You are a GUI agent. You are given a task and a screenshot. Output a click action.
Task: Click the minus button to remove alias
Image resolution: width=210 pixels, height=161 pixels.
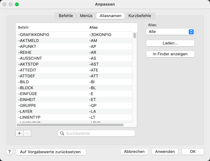click(27, 133)
